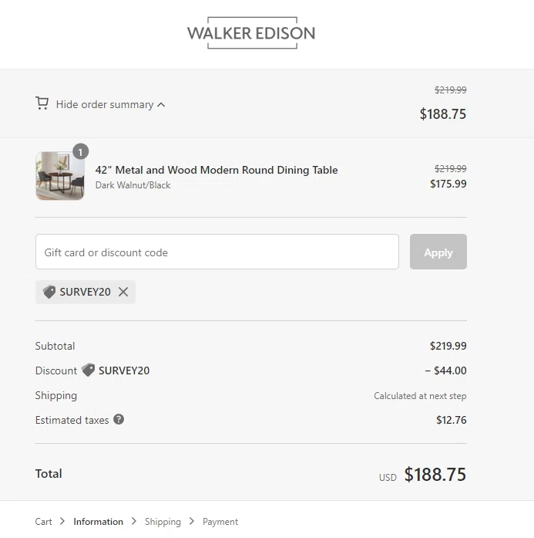Select the Information breadcrumb step
The image size is (534, 538).
click(x=98, y=522)
